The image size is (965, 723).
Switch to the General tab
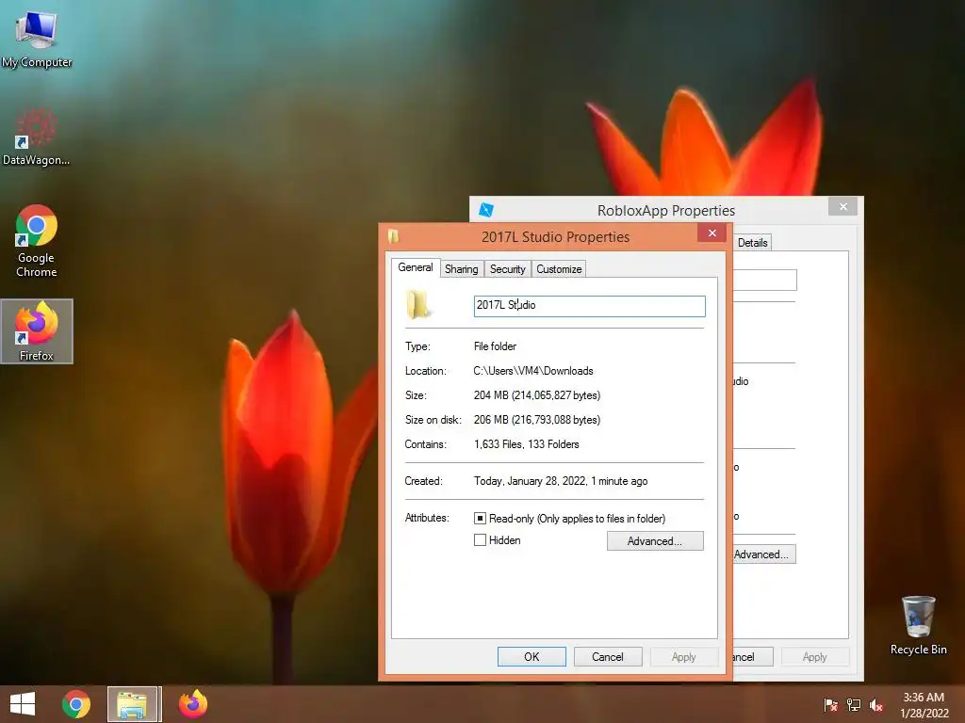pos(416,267)
